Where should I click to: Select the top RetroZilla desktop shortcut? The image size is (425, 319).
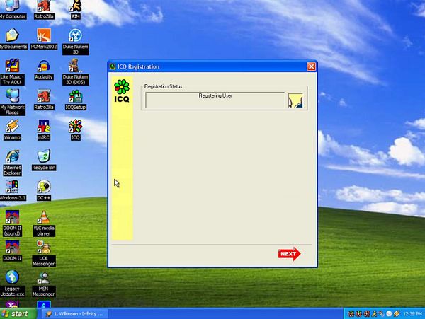[x=44, y=10]
